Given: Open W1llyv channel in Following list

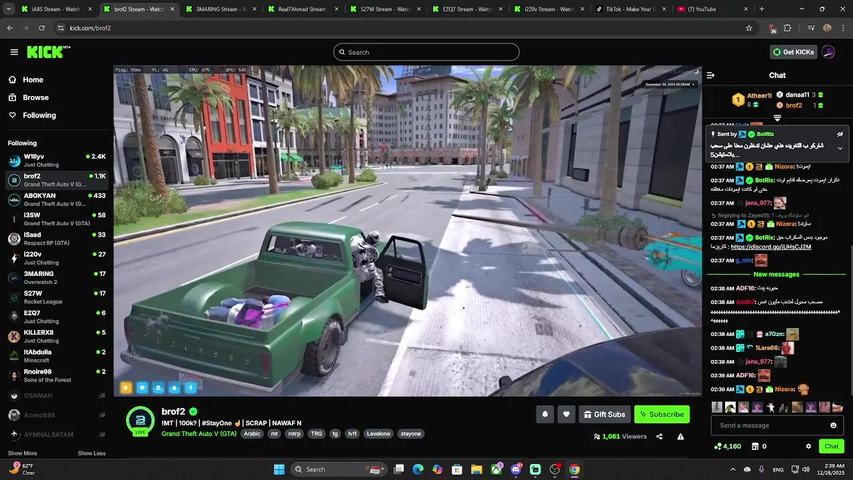Looking at the screenshot, I should tap(57, 161).
